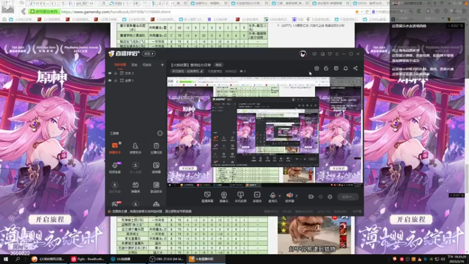Viewport: 469px width, 264px height.
Task: Click the stream preview canvas
Action: point(265,132)
